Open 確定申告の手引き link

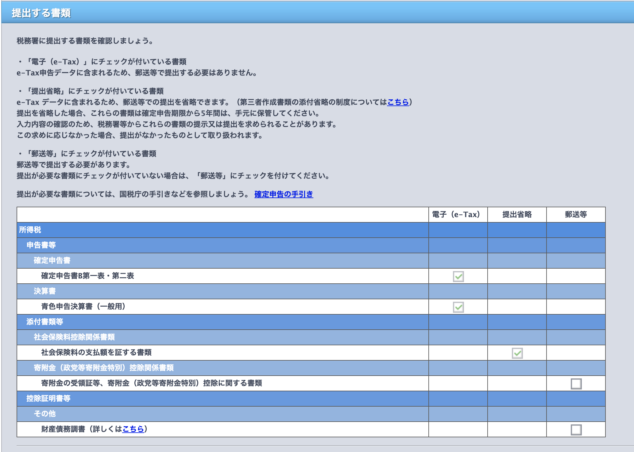coord(284,194)
